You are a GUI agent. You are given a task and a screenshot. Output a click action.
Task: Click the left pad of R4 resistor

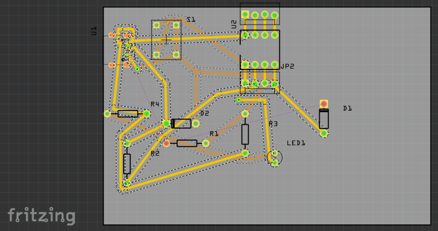coord(107,114)
